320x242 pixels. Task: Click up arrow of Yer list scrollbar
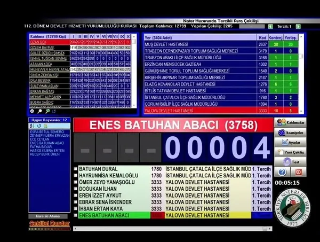pyautogui.click(x=301, y=37)
